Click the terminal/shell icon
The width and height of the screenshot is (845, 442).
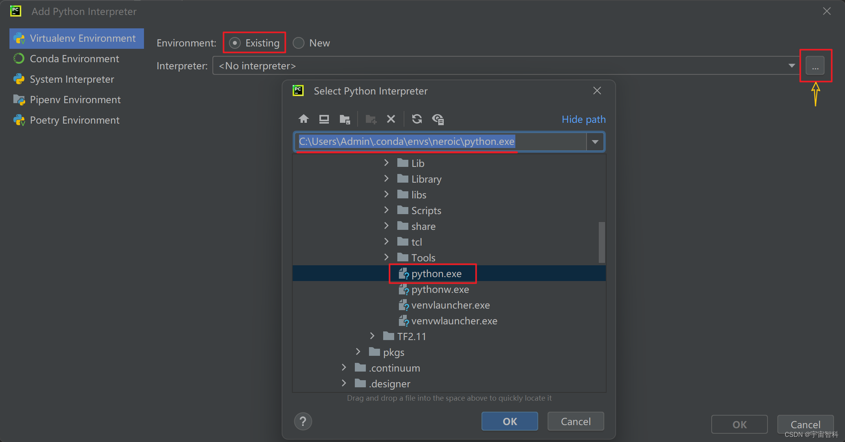point(324,118)
